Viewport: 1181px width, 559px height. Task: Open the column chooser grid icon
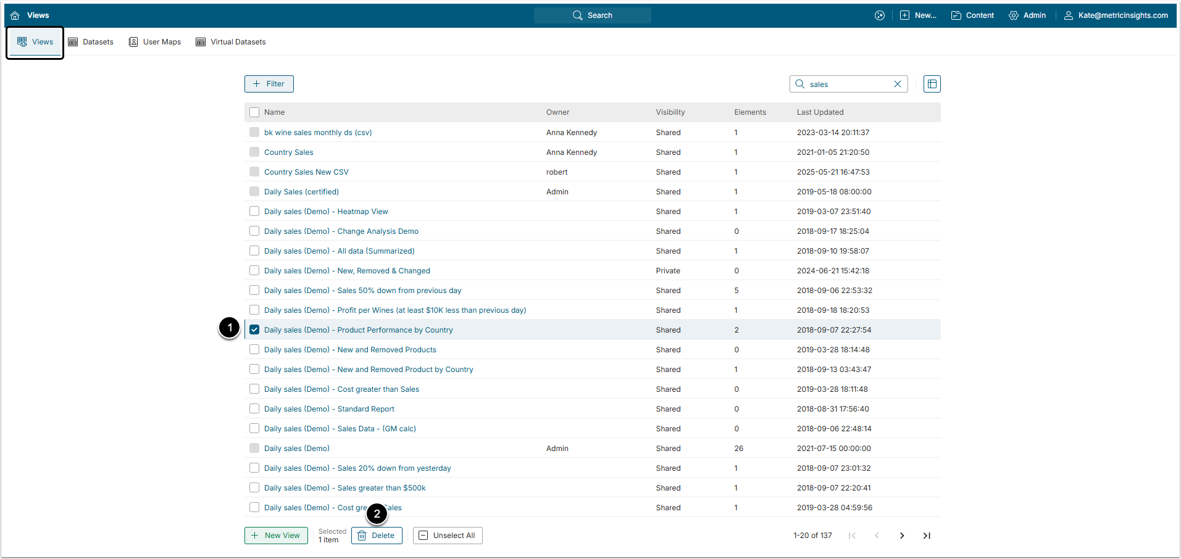[932, 84]
